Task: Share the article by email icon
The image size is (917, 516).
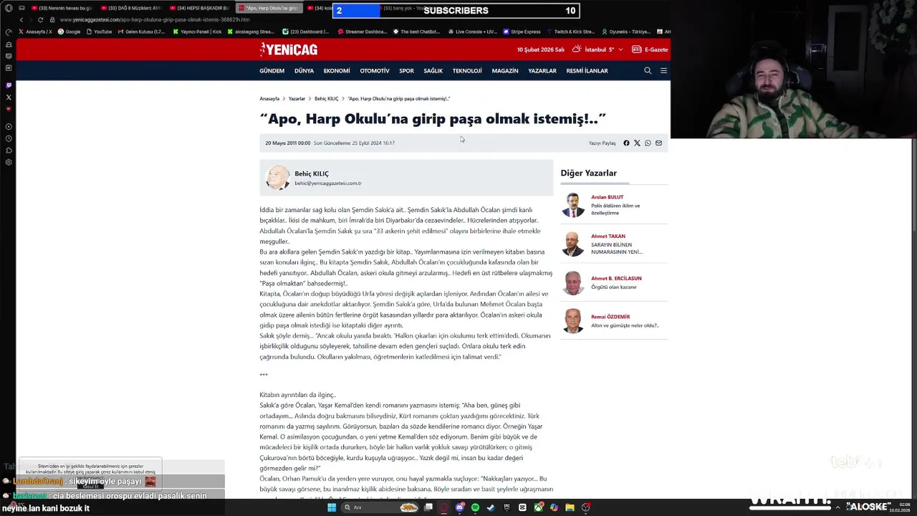Action: pos(658,143)
